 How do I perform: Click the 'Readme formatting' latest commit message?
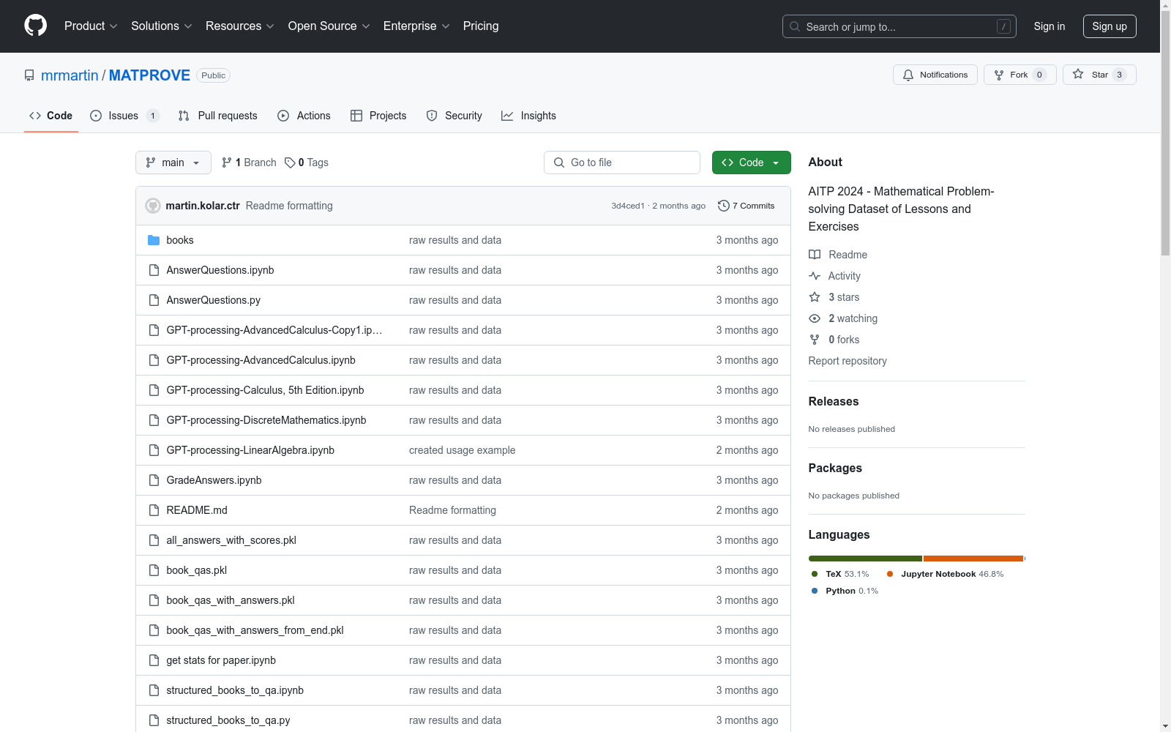[289, 206]
